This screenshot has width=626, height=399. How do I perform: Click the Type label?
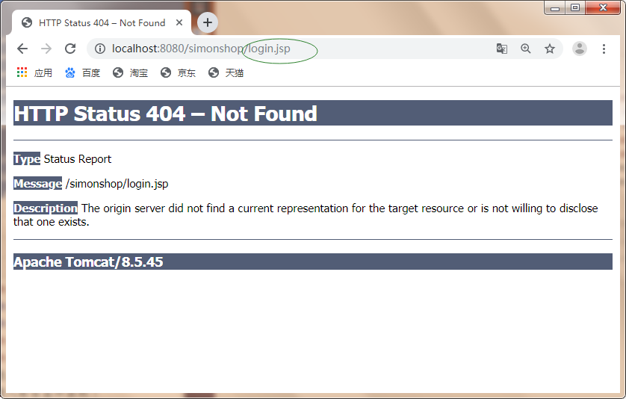click(27, 159)
